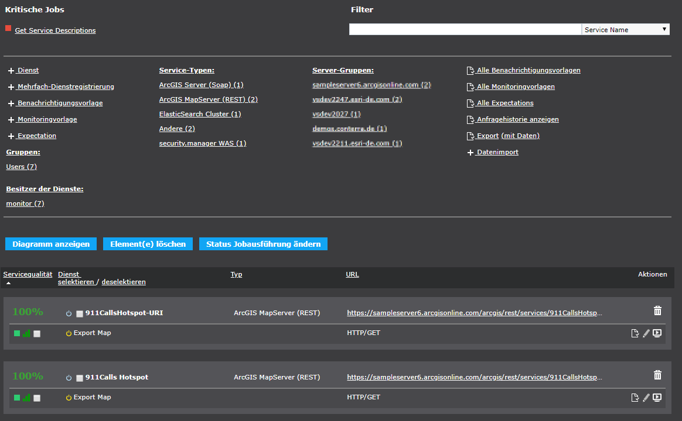Viewport: 682px width, 421px height.
Task: Open monitor icon for 911Calls Hotspot job
Action: (657, 398)
